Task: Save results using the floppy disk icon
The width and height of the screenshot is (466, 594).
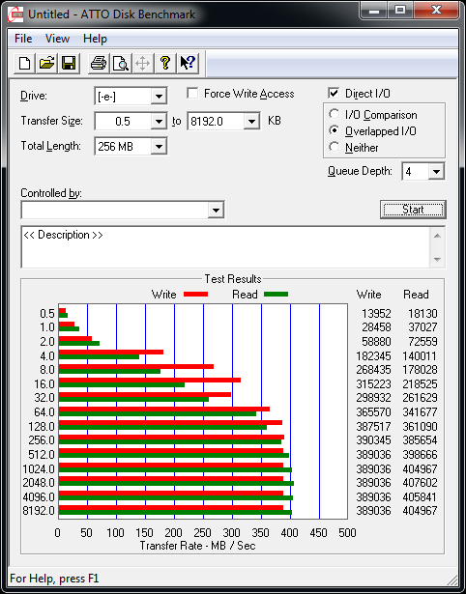Action: pos(69,63)
